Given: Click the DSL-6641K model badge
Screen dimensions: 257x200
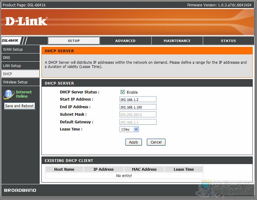Looking at the screenshot, I should 10,40.
